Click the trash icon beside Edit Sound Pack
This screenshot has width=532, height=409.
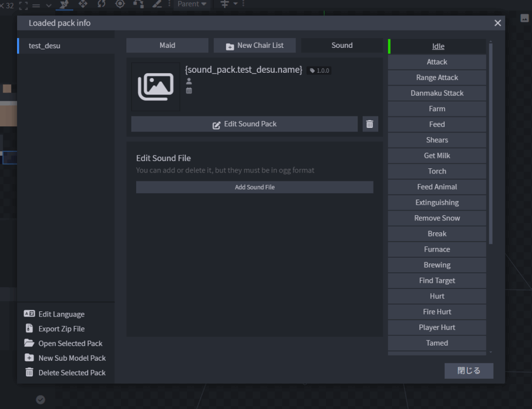370,124
